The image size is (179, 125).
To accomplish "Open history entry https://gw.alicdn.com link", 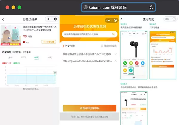I will pos(87,61).
